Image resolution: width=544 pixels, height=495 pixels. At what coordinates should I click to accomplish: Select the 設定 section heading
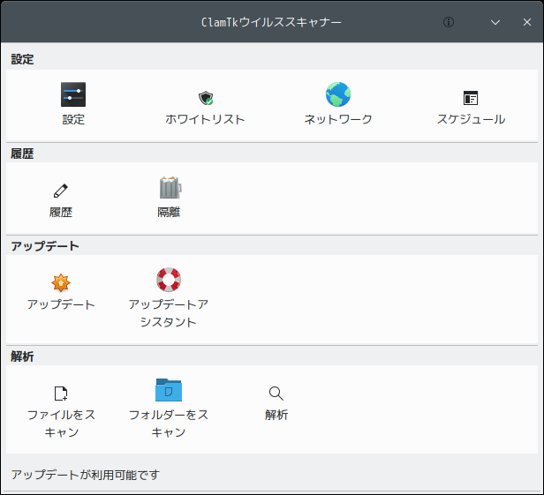click(22, 59)
